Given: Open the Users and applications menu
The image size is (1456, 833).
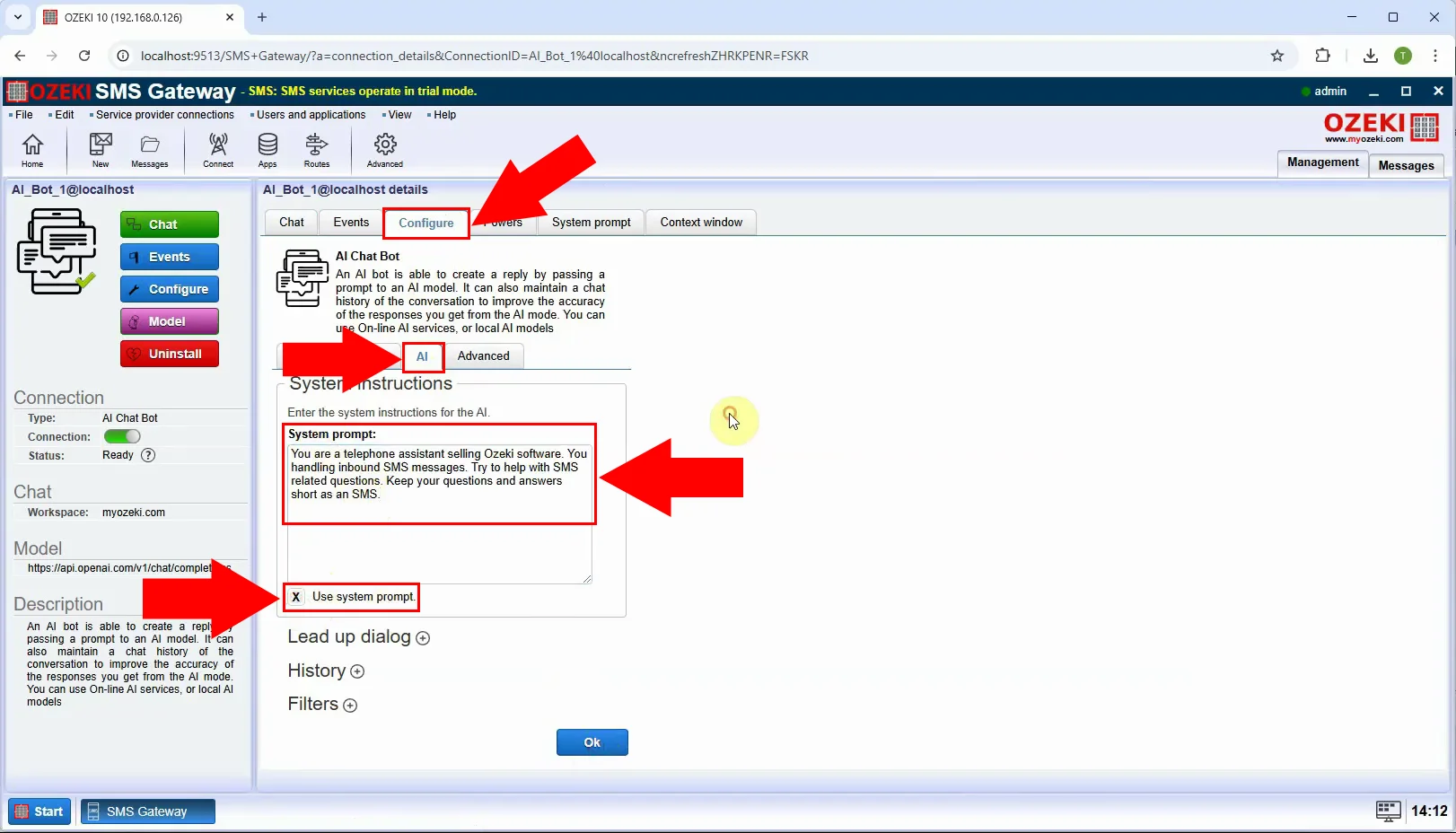Looking at the screenshot, I should pos(311,115).
